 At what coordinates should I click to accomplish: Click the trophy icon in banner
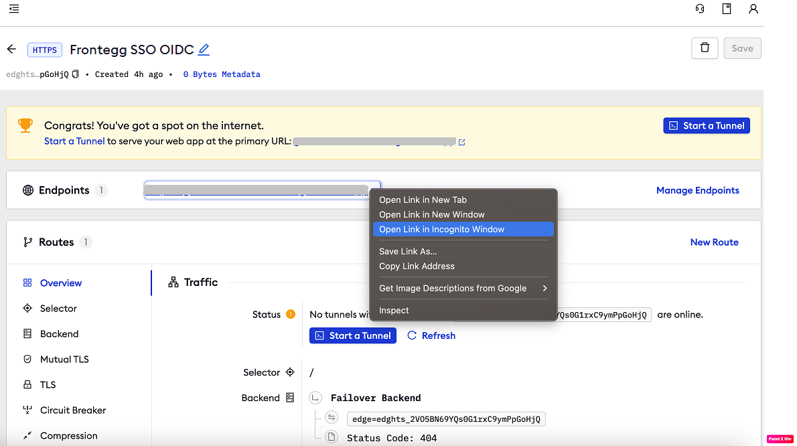pyautogui.click(x=25, y=125)
